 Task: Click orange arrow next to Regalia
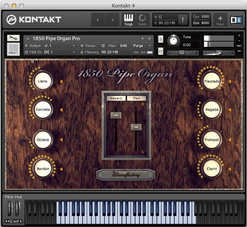(230, 110)
